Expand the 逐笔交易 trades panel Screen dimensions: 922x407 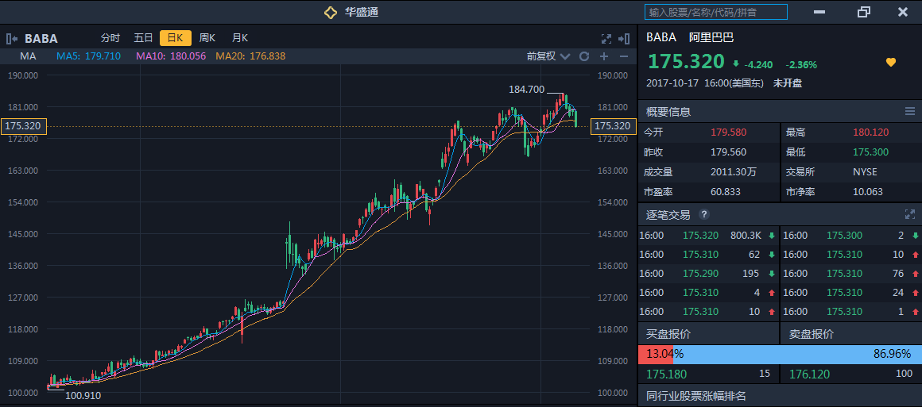coord(910,214)
